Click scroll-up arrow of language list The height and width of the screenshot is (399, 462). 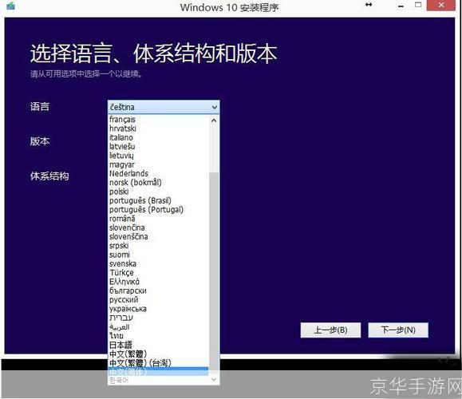214,120
